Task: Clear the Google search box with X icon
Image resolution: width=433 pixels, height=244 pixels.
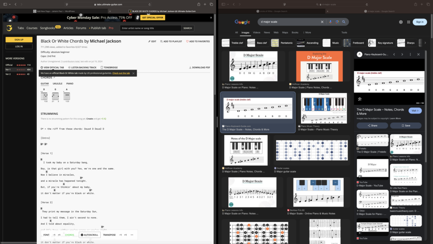Action: [322, 22]
